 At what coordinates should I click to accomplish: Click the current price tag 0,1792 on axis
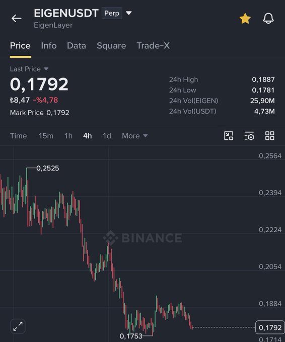coord(270,327)
